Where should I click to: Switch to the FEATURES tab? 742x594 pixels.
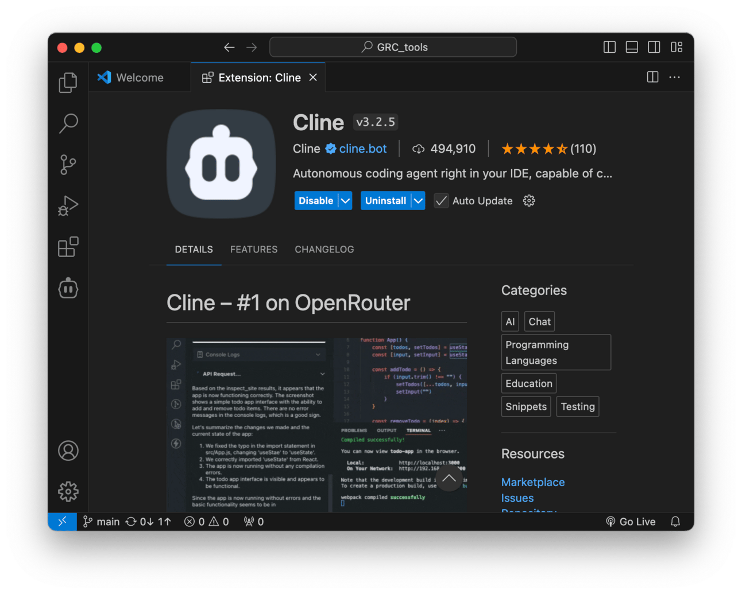tap(254, 249)
